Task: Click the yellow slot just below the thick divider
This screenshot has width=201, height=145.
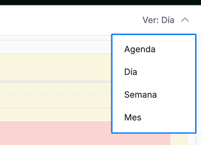Action: point(56,89)
